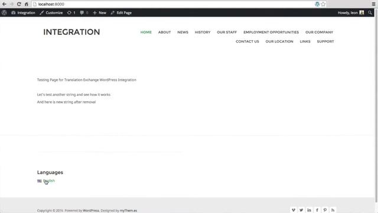Reload the page with the refresh icon

19,4
